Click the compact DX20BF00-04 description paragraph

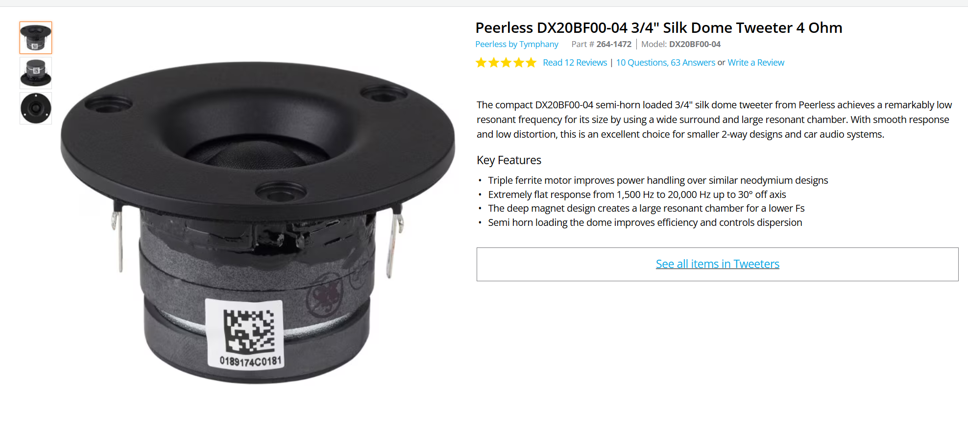tap(714, 120)
